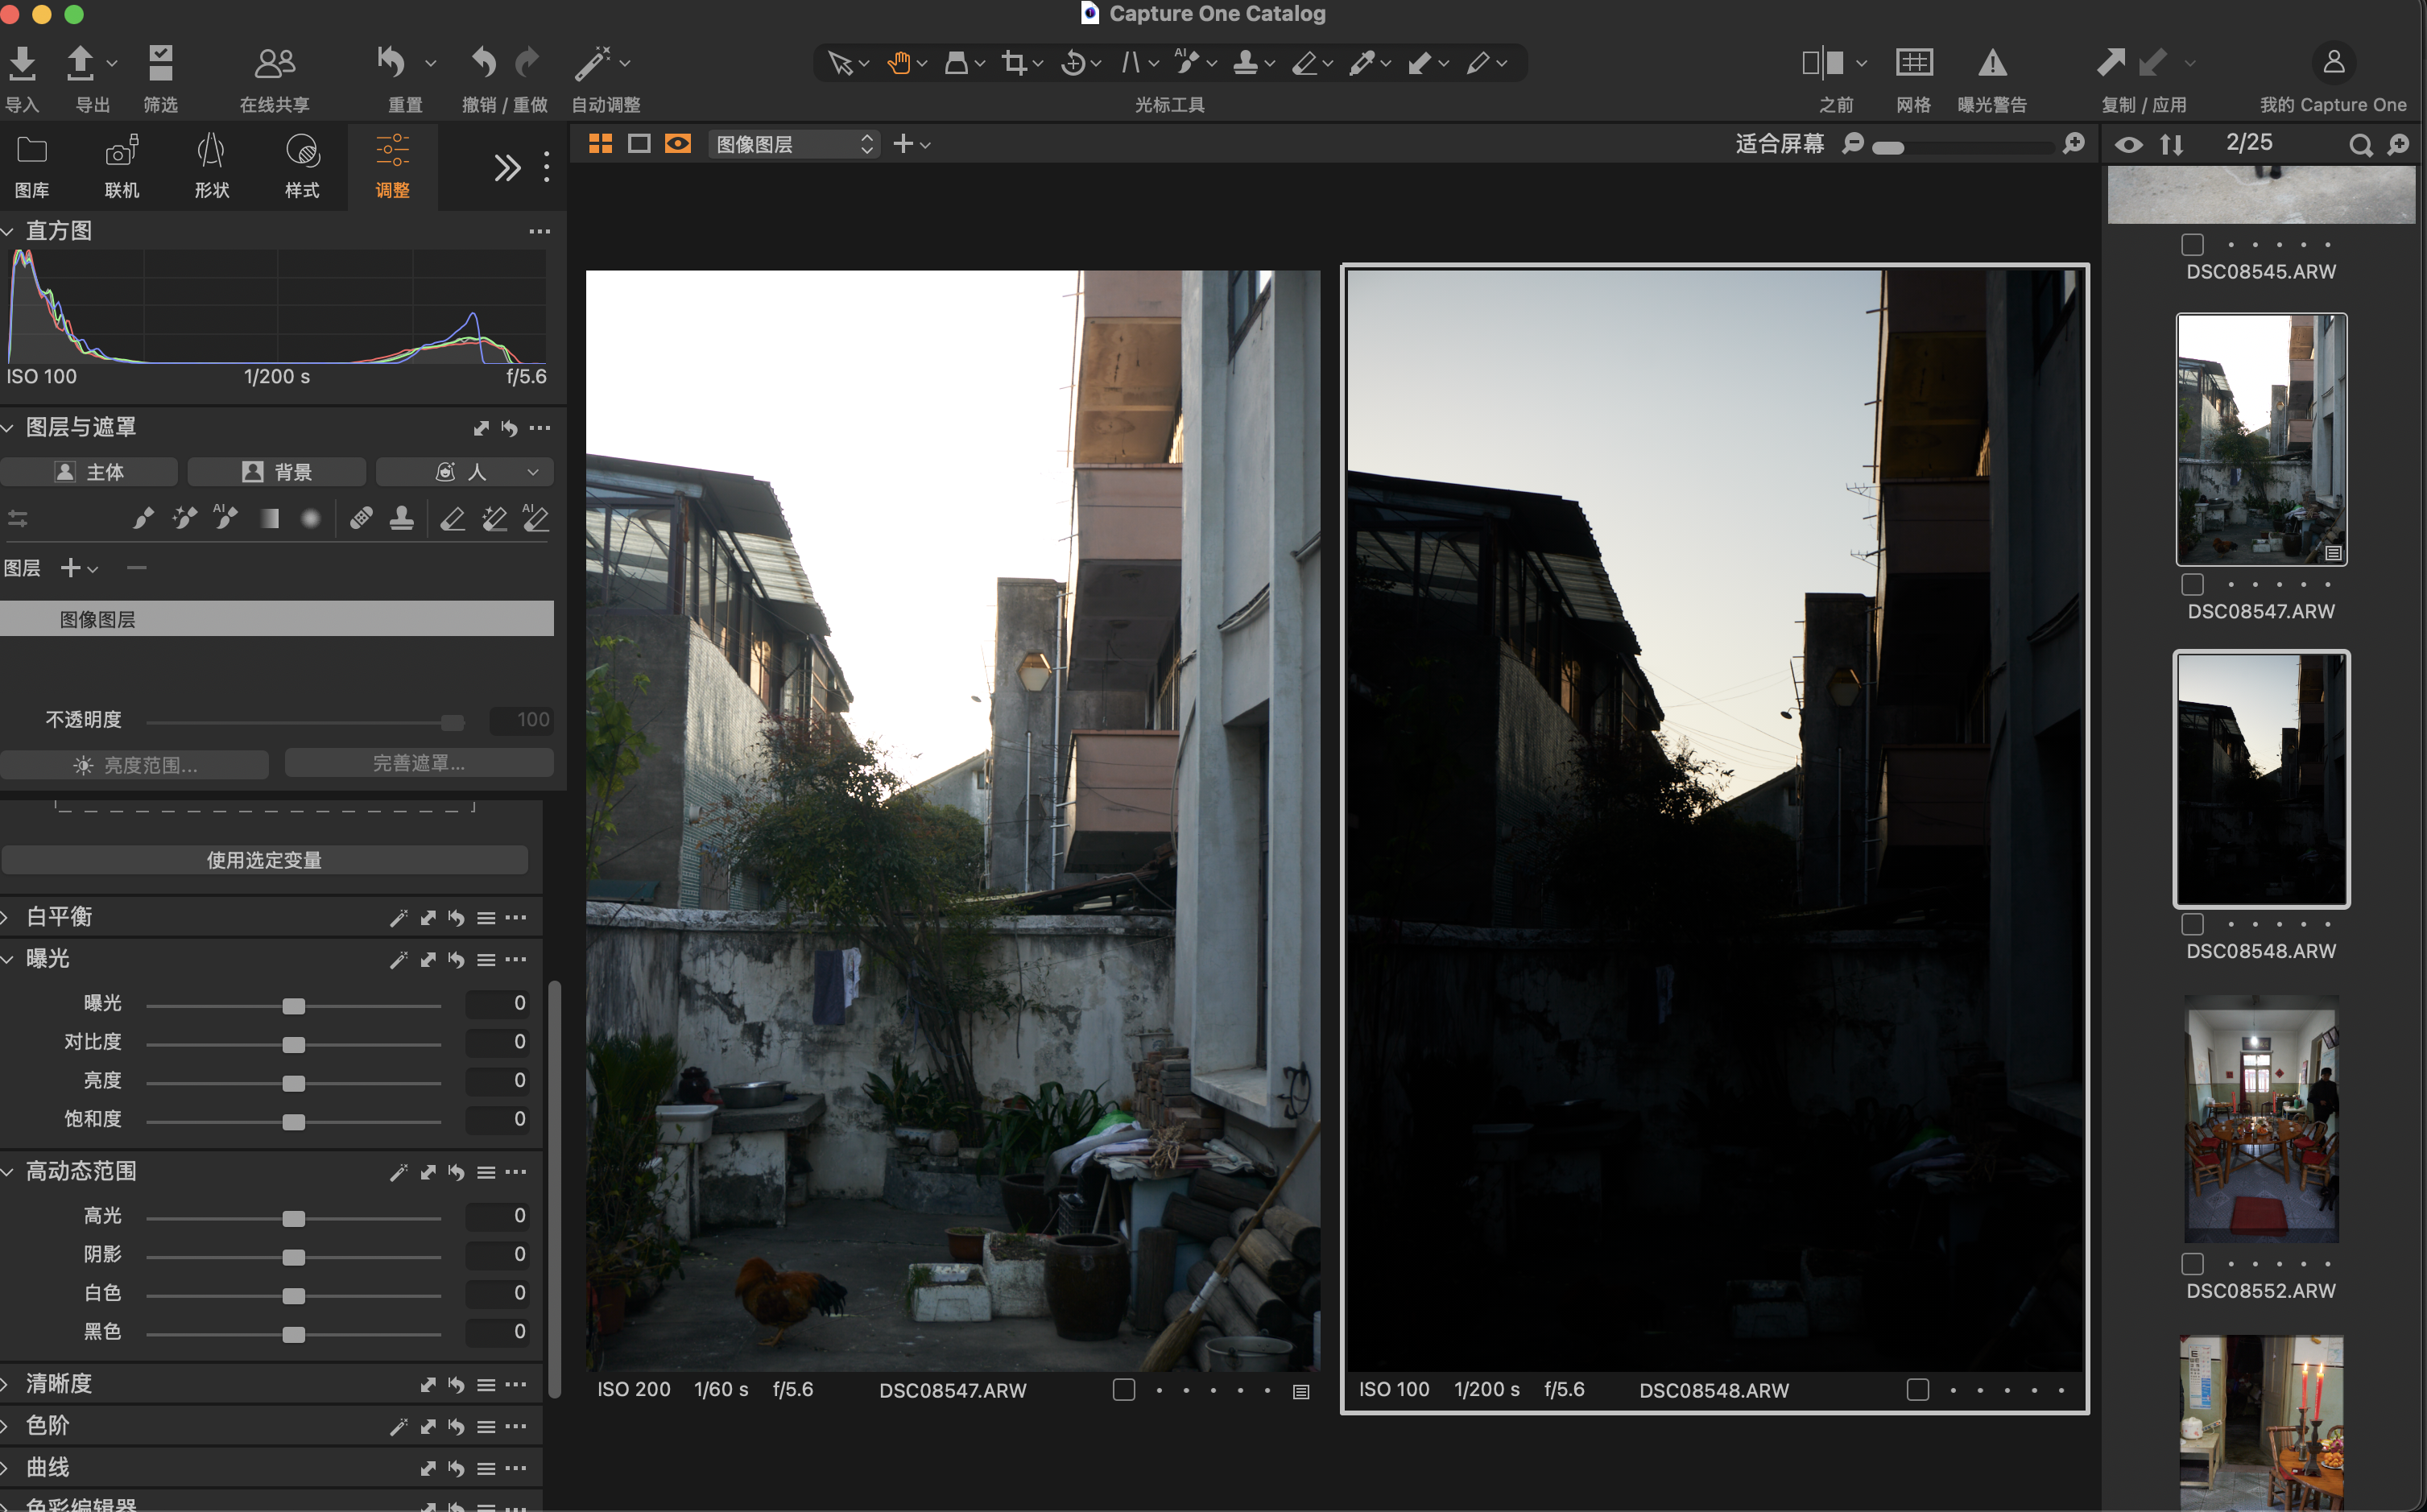Toggle browser visibility eye icon
2427x1512 pixels.
2129,145
